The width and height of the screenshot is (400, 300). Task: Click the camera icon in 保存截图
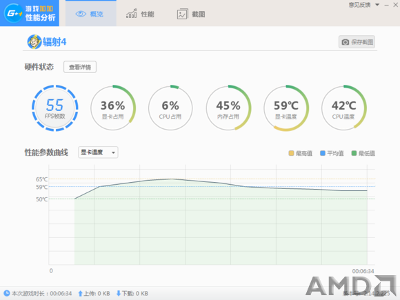345,42
